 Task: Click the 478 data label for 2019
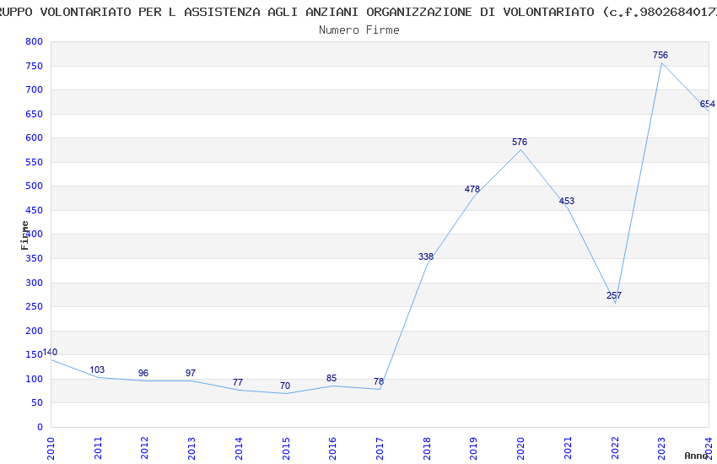(x=472, y=189)
